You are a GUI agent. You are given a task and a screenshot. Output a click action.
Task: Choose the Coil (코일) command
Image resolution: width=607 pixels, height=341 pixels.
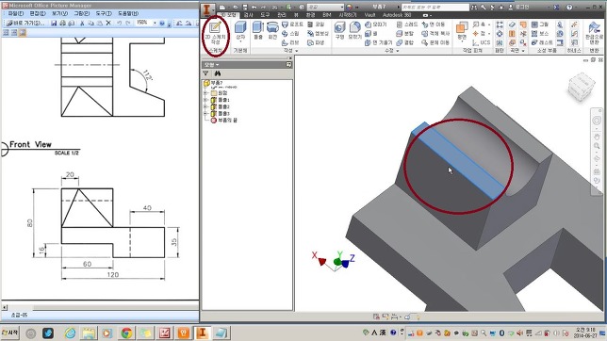[x=316, y=24]
